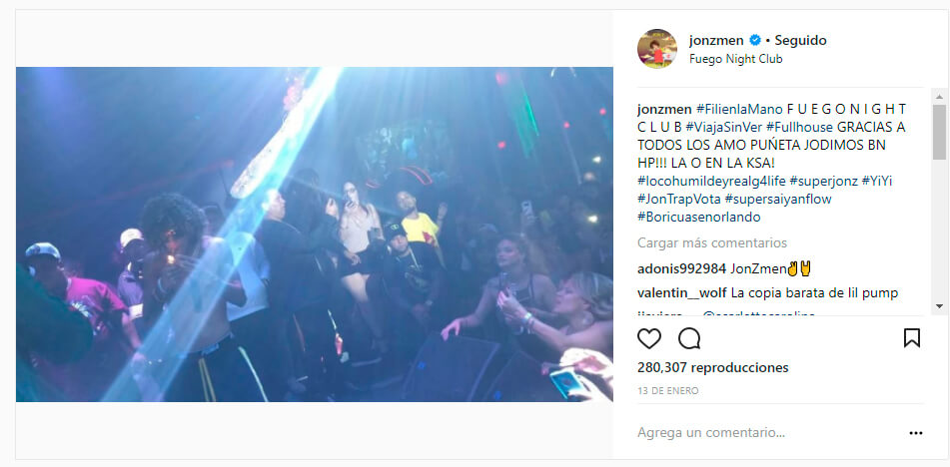Viewport: 950px width, 467px height.
Task: Expand Cargar más comentarios
Action: [712, 243]
